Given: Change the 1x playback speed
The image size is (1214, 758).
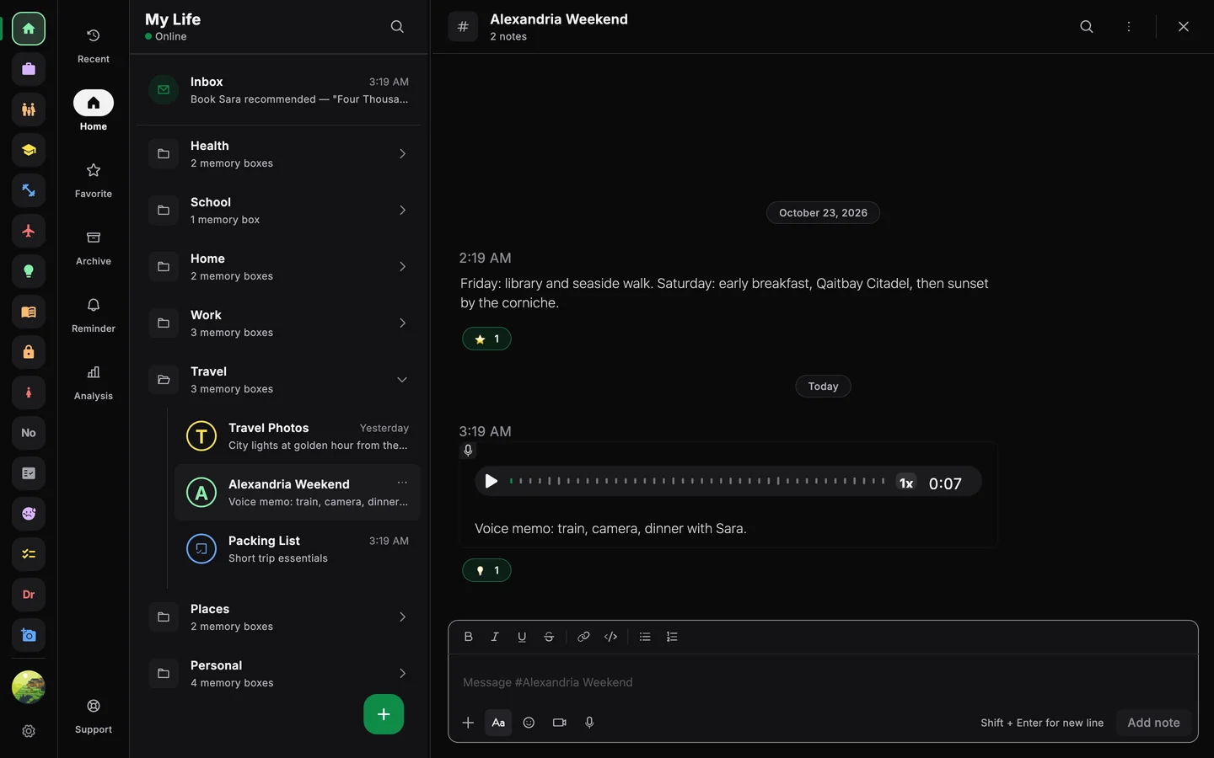Looking at the screenshot, I should point(906,483).
